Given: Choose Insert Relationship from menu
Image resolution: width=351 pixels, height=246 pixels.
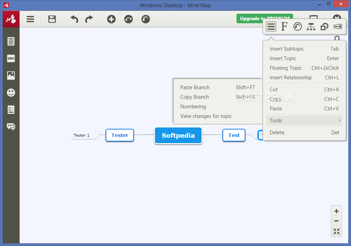Looking at the screenshot, I should coord(304,78).
